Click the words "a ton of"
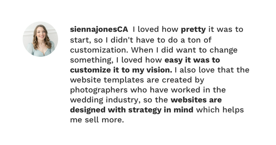 pyautogui.click(x=196, y=40)
